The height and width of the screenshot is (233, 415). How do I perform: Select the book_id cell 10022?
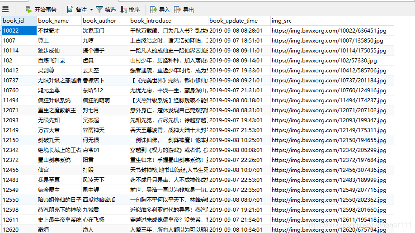pyautogui.click(x=19, y=31)
